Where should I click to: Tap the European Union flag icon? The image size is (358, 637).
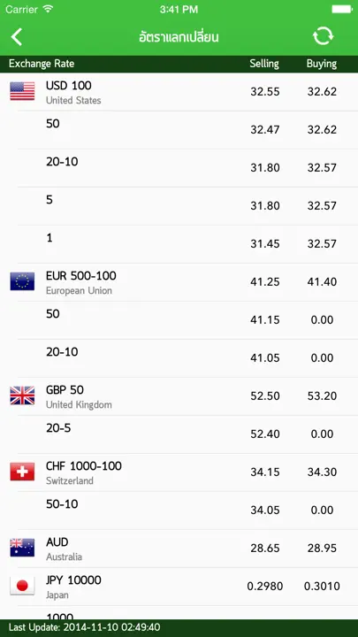click(22, 281)
